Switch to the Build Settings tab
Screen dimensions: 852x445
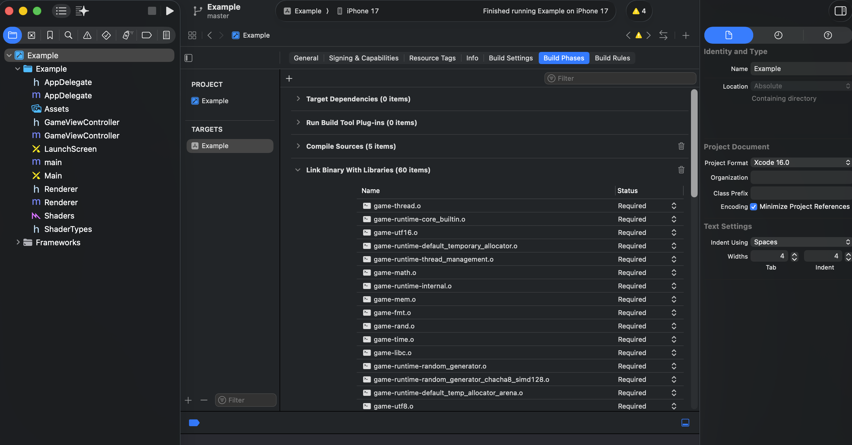tap(510, 58)
